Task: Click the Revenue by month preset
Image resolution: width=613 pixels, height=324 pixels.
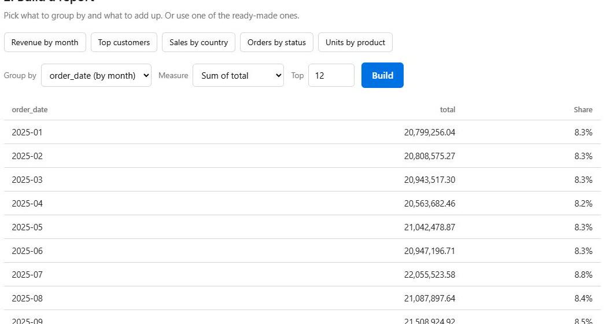Action: 45,42
